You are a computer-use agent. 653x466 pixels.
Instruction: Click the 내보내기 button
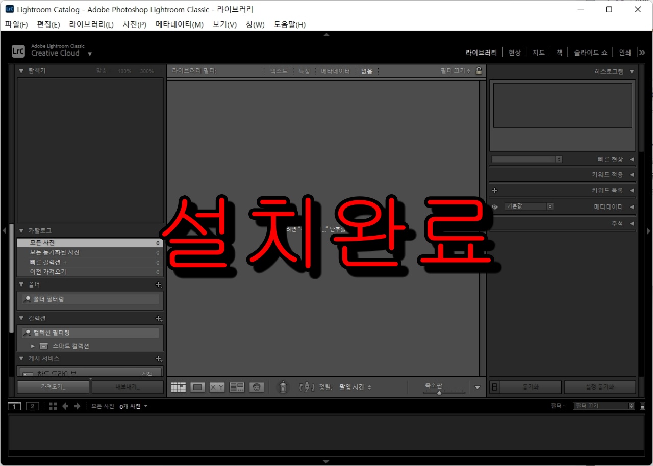128,386
